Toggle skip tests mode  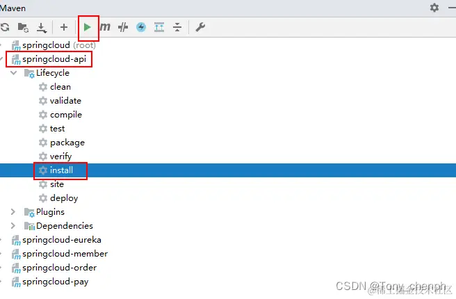point(123,27)
